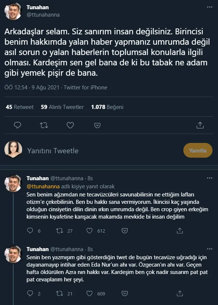Open the share icon on the main tweet

tap(200, 125)
